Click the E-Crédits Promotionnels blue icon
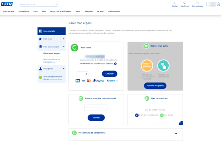 click(137, 115)
